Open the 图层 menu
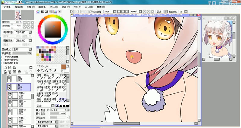241x128 pixels. [x=42, y=7]
